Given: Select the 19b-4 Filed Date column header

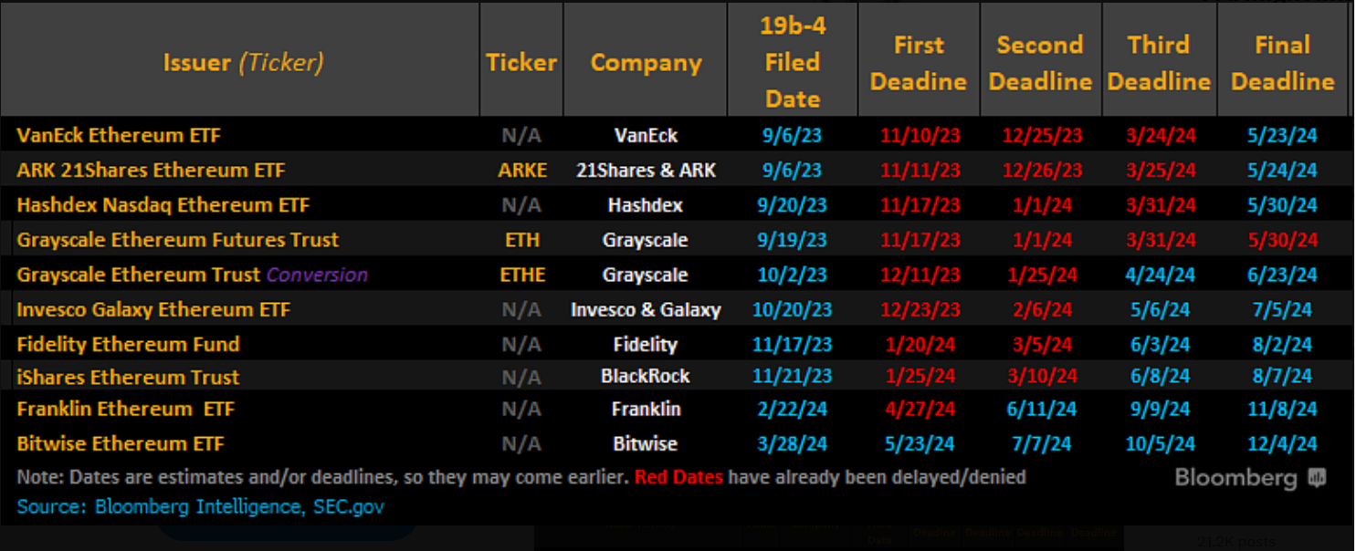Looking at the screenshot, I should tap(792, 62).
